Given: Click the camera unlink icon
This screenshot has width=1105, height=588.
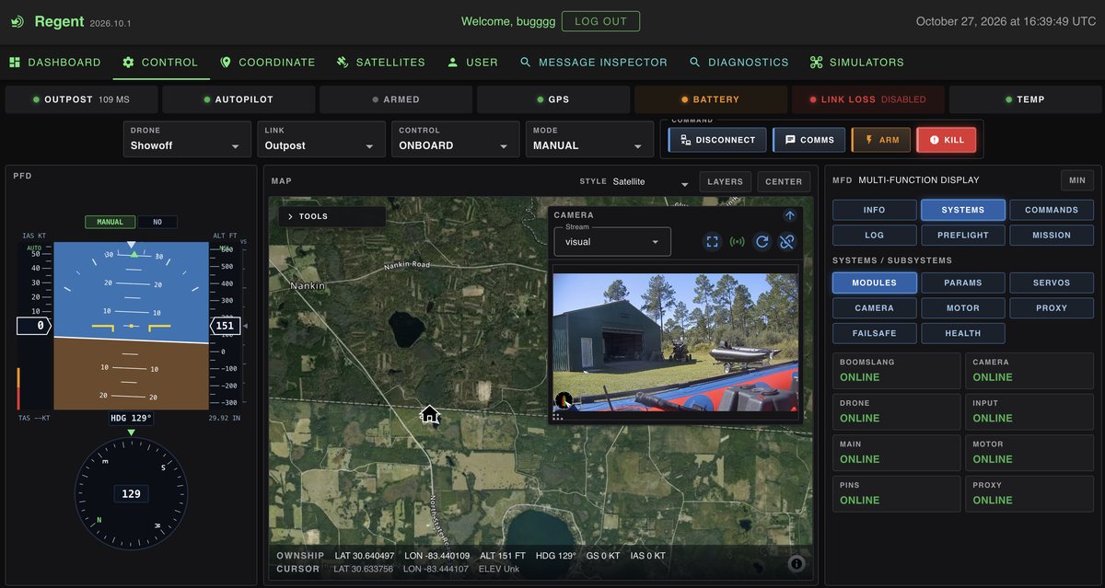Looking at the screenshot, I should click(x=786, y=242).
